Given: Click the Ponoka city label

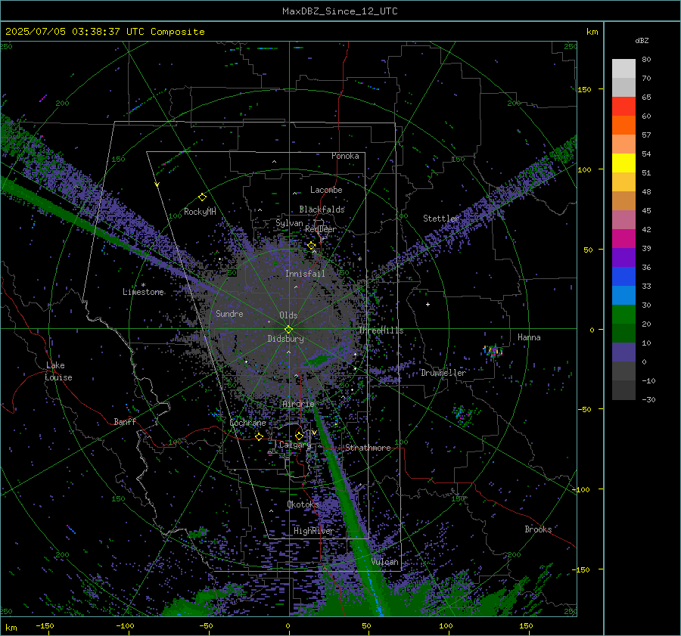Looking at the screenshot, I should pyautogui.click(x=345, y=156).
